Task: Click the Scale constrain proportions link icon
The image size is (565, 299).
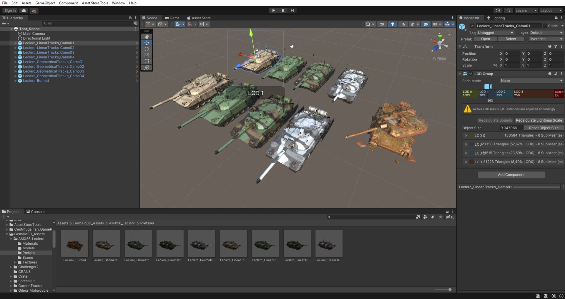Action: click(x=495, y=65)
